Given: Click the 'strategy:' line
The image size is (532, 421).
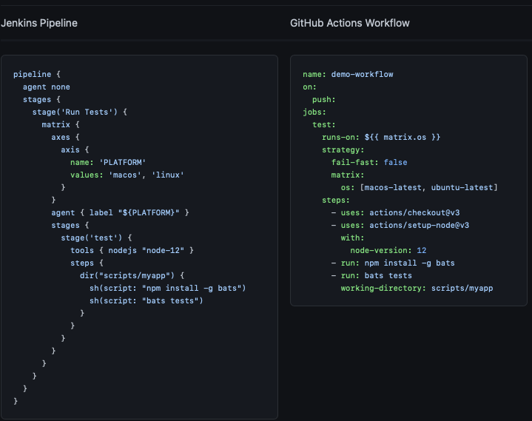Looking at the screenshot, I should (x=343, y=149).
